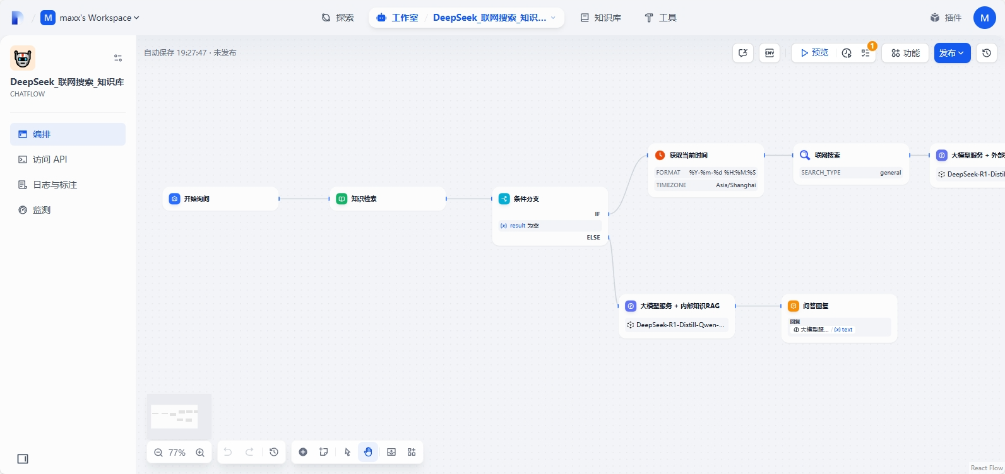Switch to hand pan mode tool
This screenshot has width=1005, height=474.
click(368, 452)
